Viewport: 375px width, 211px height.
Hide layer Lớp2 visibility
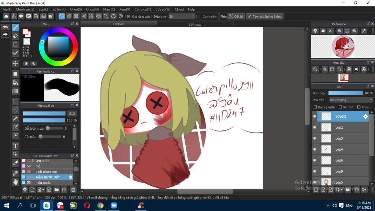[x=315, y=127]
